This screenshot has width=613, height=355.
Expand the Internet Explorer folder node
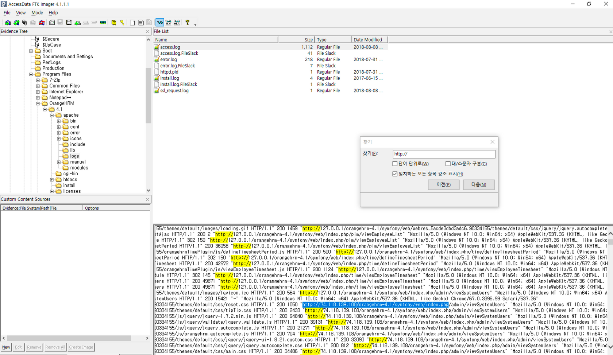coord(38,92)
